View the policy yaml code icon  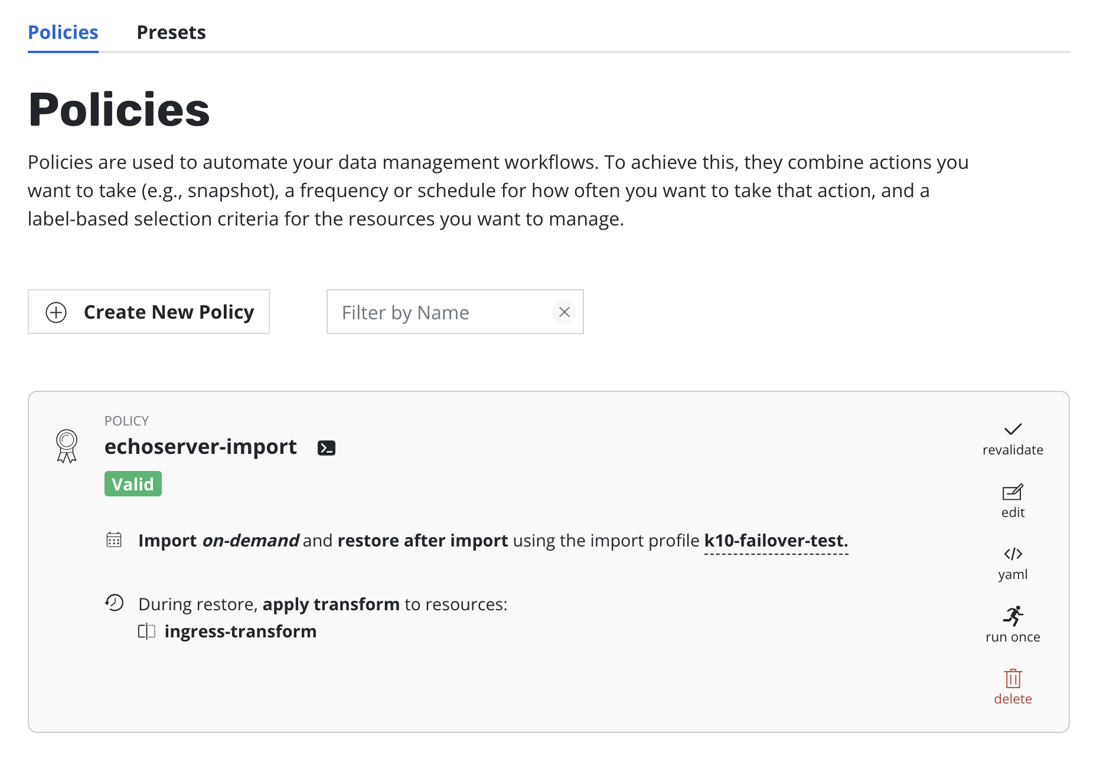click(x=1012, y=554)
